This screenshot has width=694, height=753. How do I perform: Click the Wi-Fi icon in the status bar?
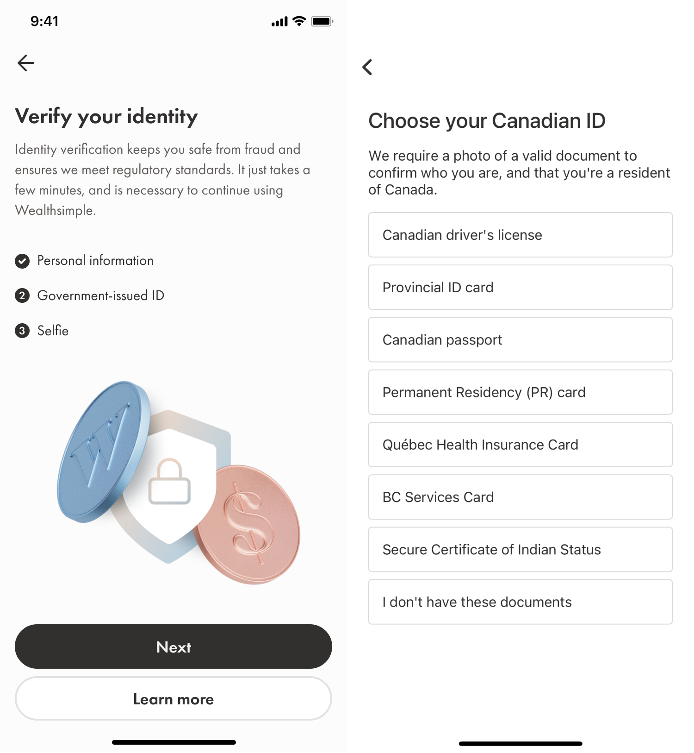(298, 21)
